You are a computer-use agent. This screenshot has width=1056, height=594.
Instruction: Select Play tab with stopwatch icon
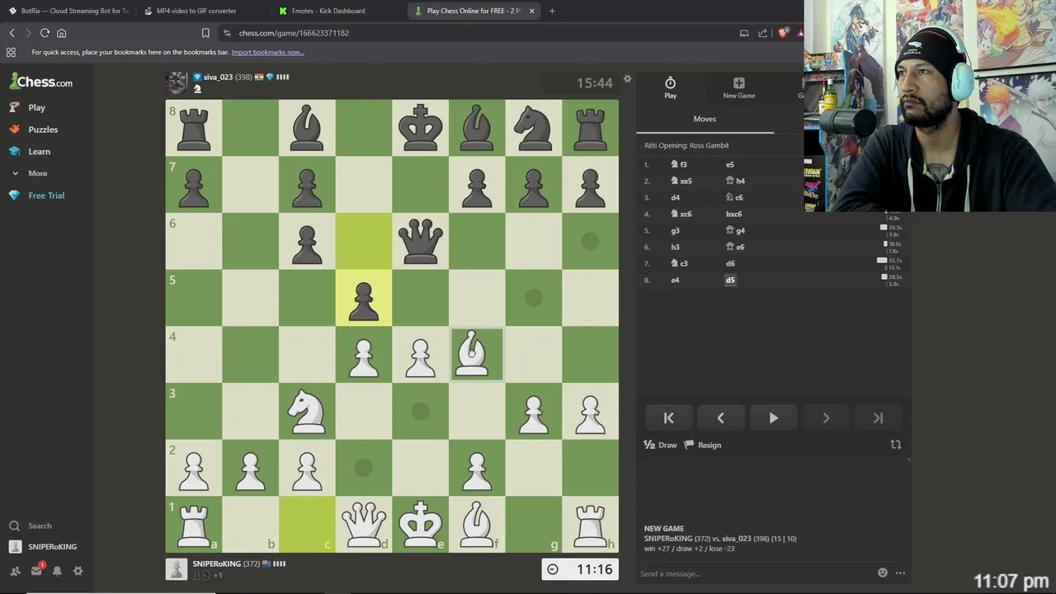pos(670,87)
